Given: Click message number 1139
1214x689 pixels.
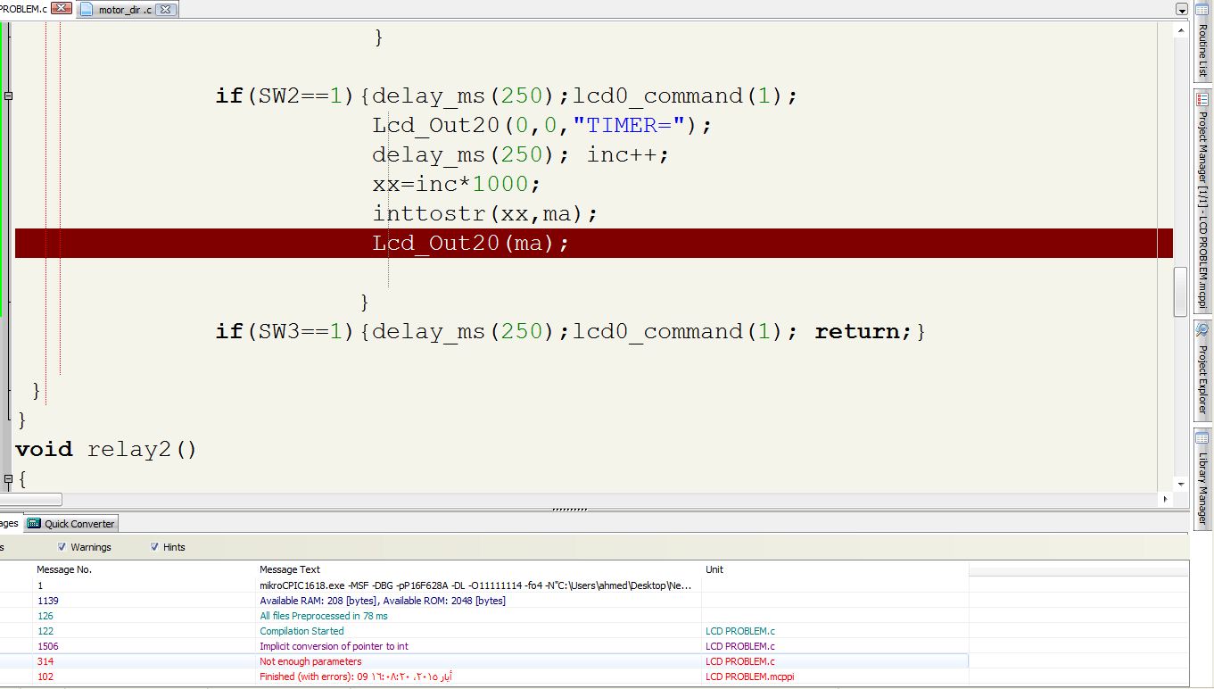Looking at the screenshot, I should click(47, 601).
